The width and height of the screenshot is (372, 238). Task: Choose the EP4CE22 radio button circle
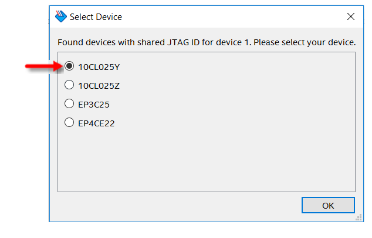69,123
